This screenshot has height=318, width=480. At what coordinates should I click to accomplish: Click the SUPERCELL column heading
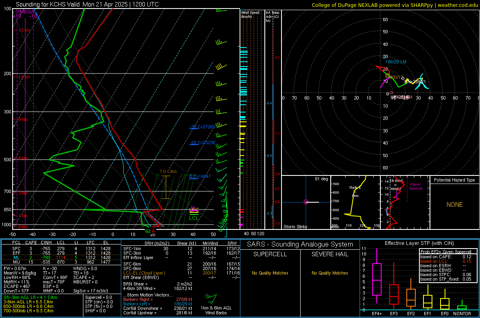[x=270, y=254]
